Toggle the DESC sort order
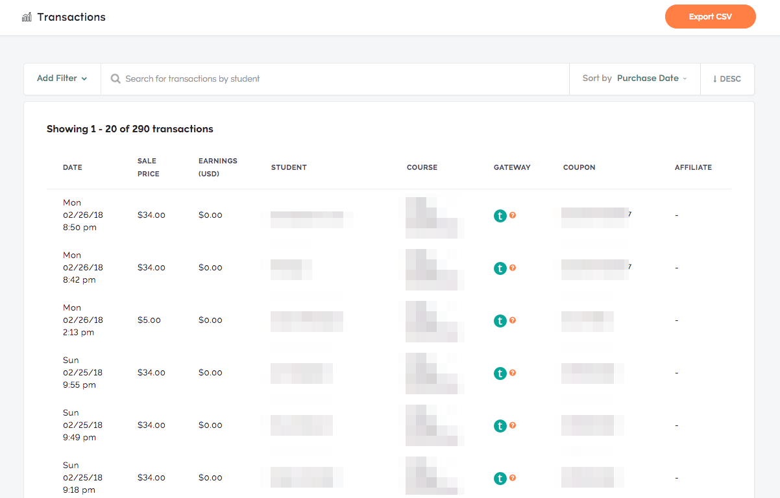 [727, 79]
